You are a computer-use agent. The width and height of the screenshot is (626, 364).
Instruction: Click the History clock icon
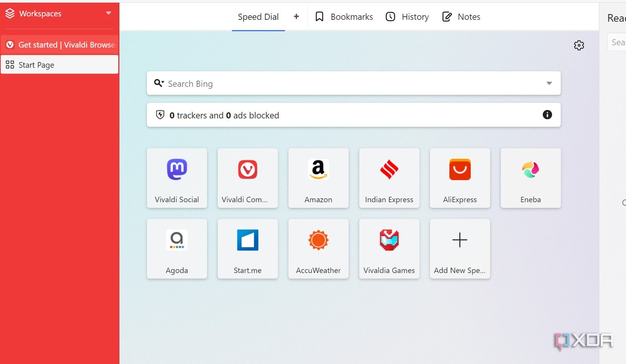coord(390,17)
